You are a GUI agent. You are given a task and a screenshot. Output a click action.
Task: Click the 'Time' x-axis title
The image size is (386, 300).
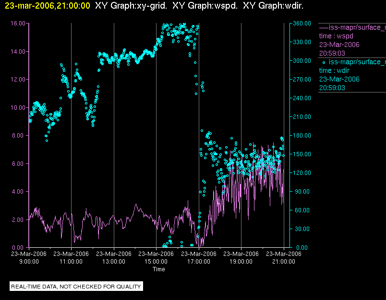[159, 269]
